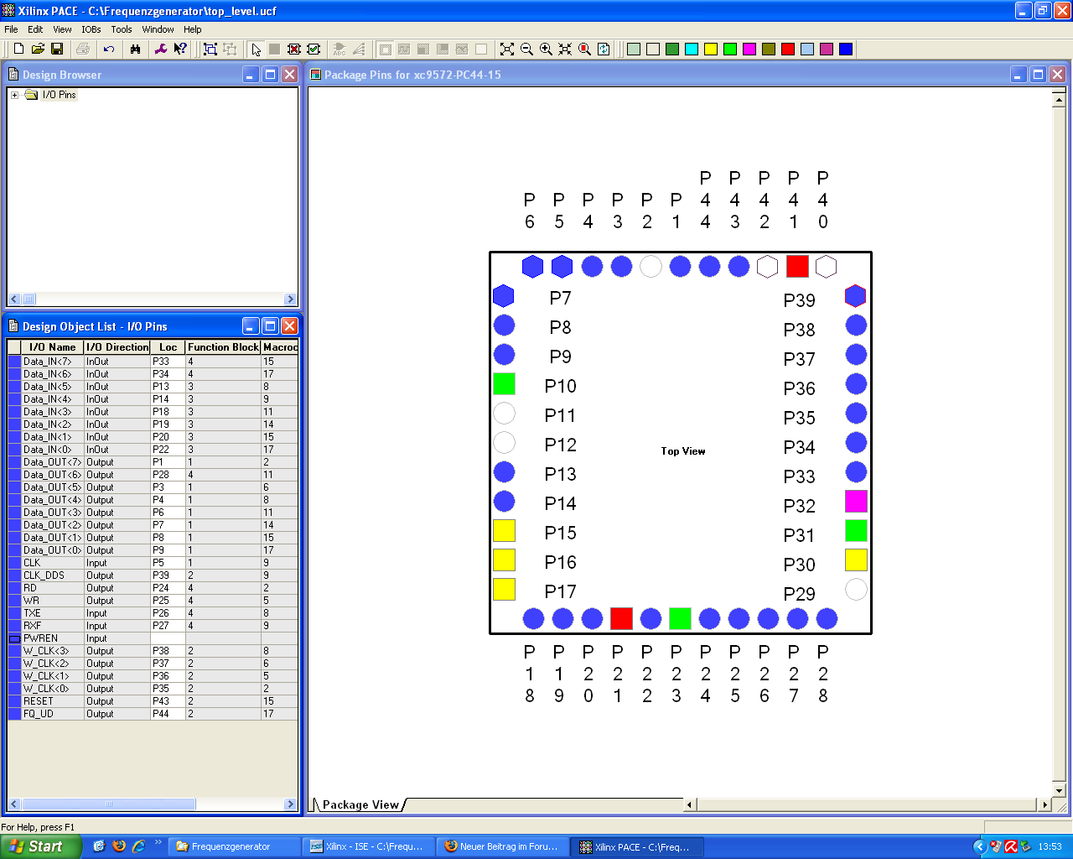Switch to the Package View tab
Viewport: 1073px width, 859px height.
click(360, 804)
